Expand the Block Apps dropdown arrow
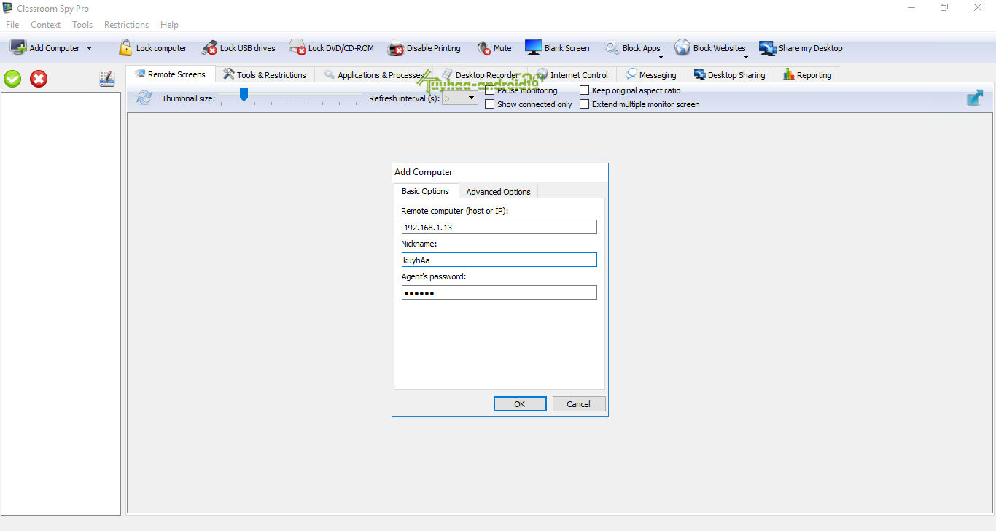The height and width of the screenshot is (531, 996). point(661,57)
